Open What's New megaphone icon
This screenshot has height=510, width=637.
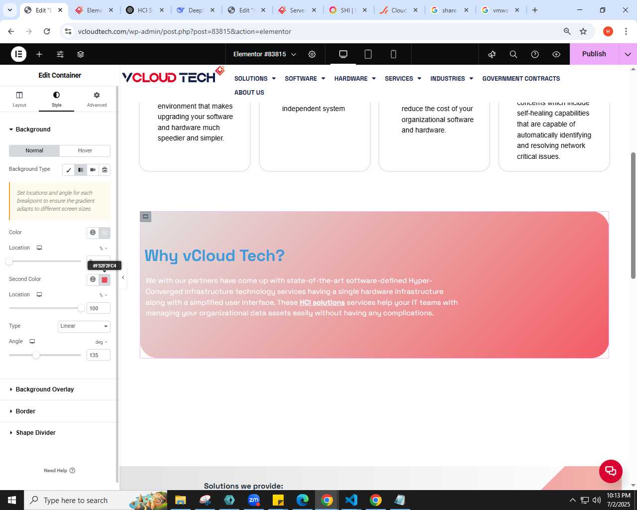[x=492, y=54]
